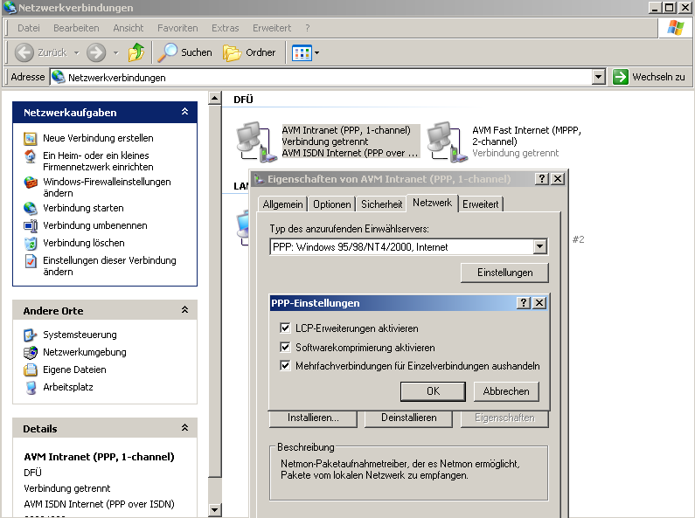Click Verbindung umbenennen icon

click(30, 225)
